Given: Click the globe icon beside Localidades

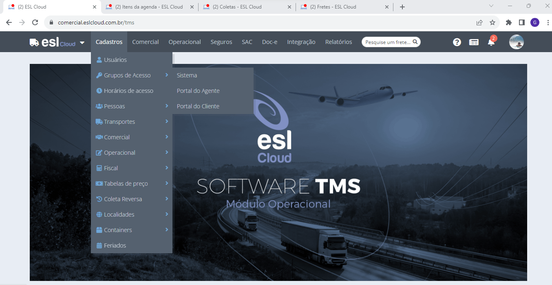Looking at the screenshot, I should (x=99, y=215).
